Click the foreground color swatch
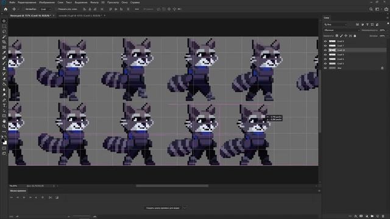 click(x=3, y=141)
